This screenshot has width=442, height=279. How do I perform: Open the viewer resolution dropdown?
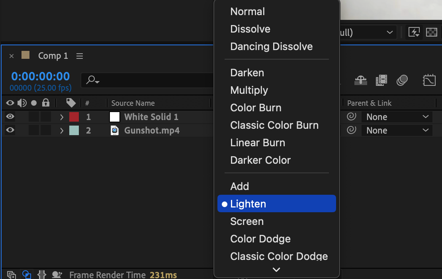(368, 32)
